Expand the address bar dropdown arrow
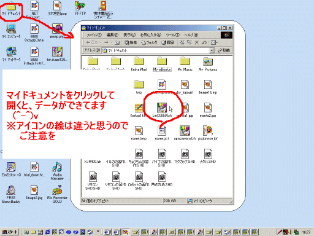314x236 pixels. 212,50
